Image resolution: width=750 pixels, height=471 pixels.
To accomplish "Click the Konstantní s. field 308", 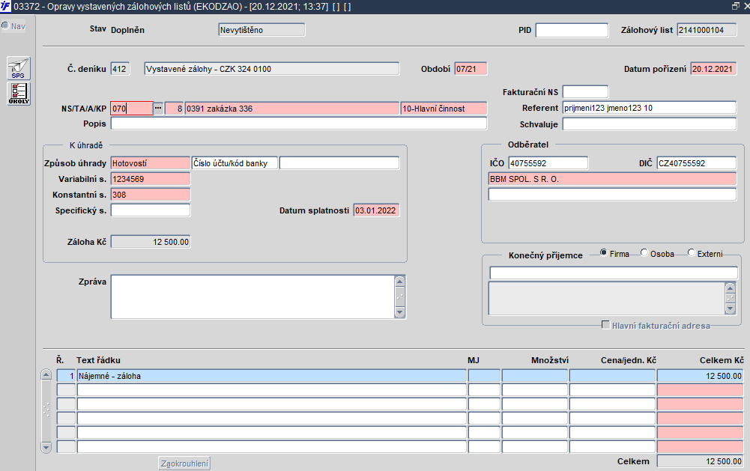I will pos(150,195).
